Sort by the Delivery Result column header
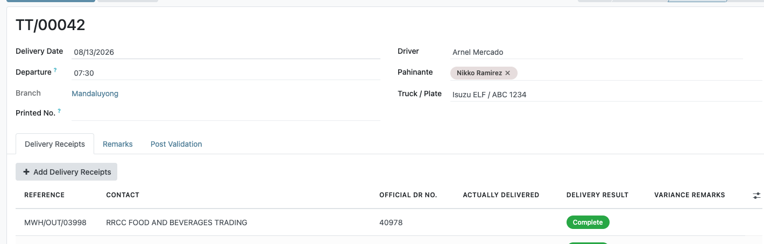 coord(597,195)
